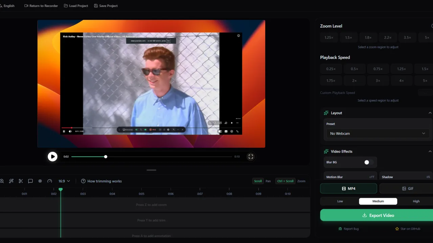Click the star icon beside Star on GitHub
This screenshot has width=433, height=243.
[397, 229]
